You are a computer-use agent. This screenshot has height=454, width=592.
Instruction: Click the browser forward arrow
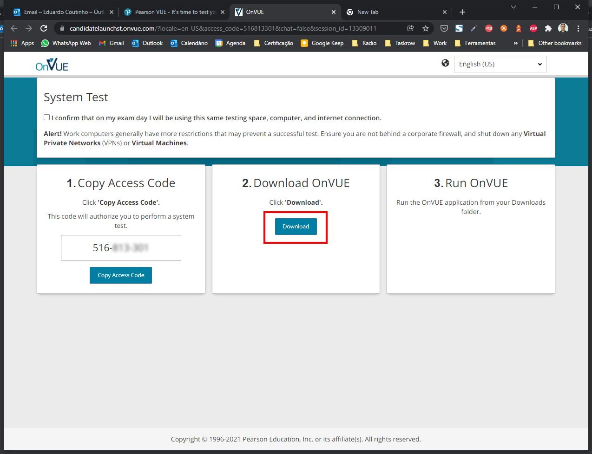29,28
